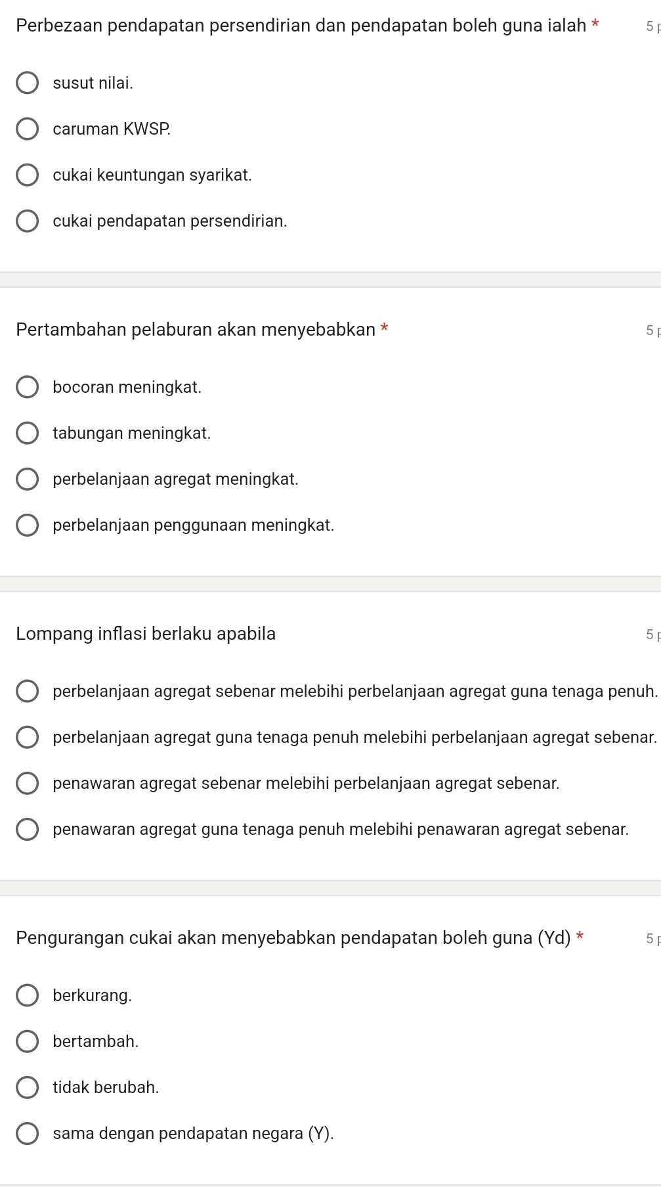This screenshot has width=661, height=1187.
Task: Choose 'caruman KWSP' answer
Action: click(x=27, y=129)
